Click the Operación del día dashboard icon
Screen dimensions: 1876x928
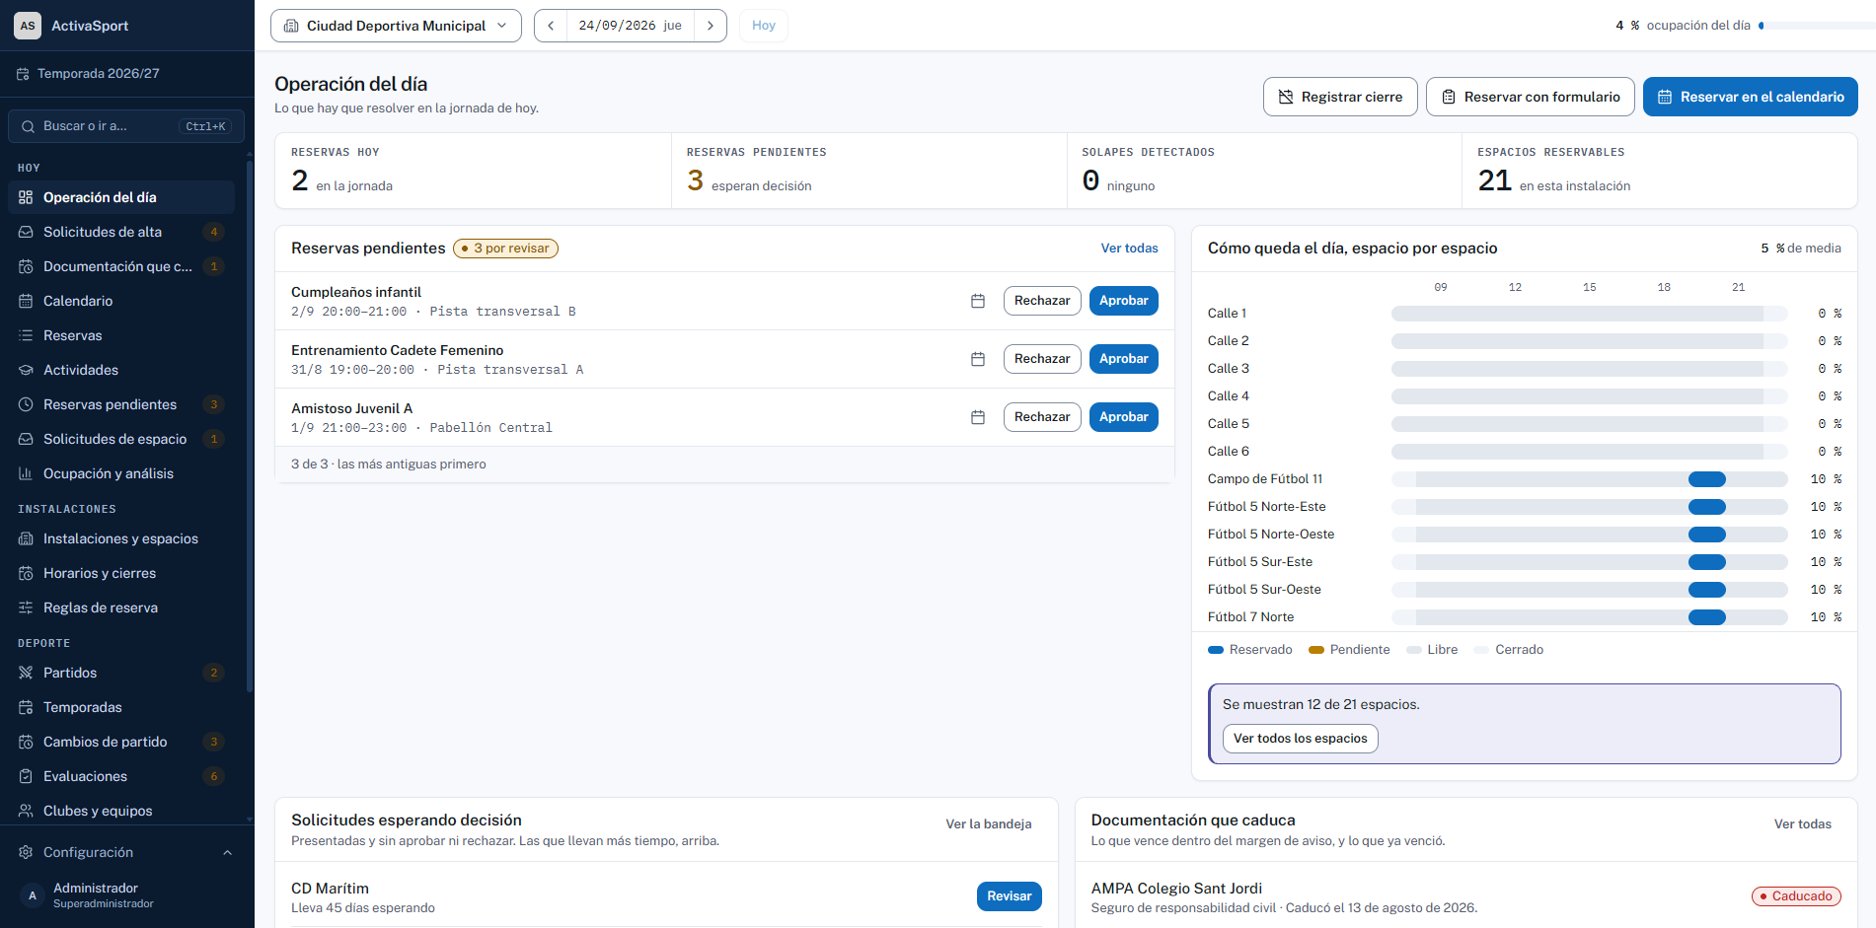pos(26,197)
